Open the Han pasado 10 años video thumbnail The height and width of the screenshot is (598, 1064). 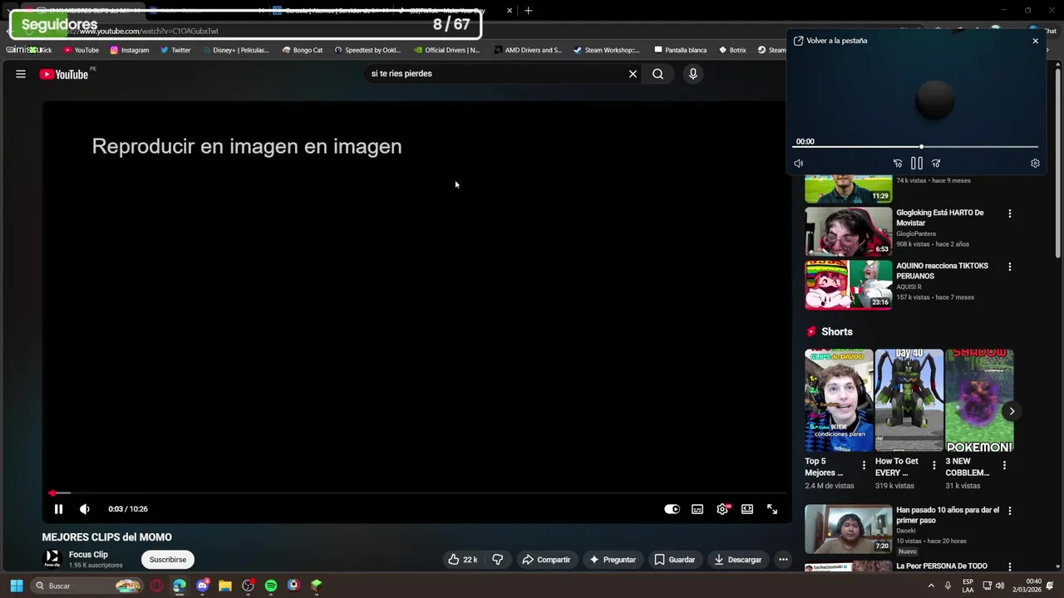tap(848, 528)
